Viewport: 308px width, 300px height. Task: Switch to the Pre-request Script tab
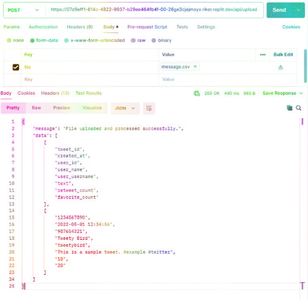coord(147,27)
